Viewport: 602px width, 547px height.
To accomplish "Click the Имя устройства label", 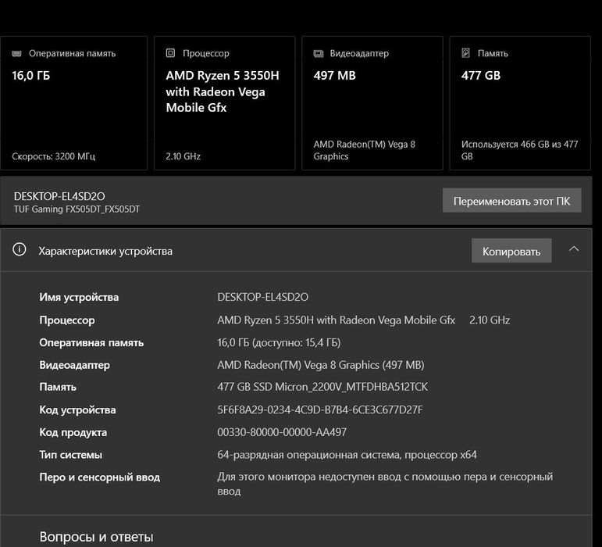I will coord(79,297).
